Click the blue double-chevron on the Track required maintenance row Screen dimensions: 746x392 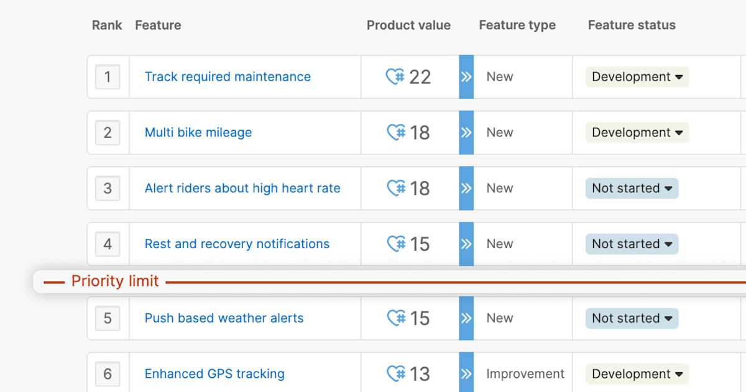coord(466,76)
